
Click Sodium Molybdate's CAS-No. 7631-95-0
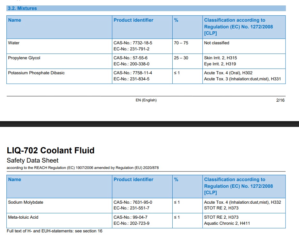[133, 202]
